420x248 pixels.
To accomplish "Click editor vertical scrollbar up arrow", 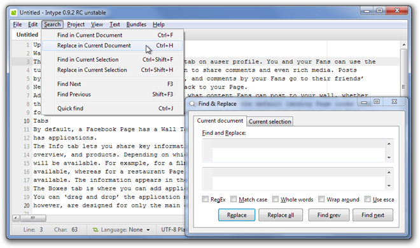I will click(x=403, y=45).
